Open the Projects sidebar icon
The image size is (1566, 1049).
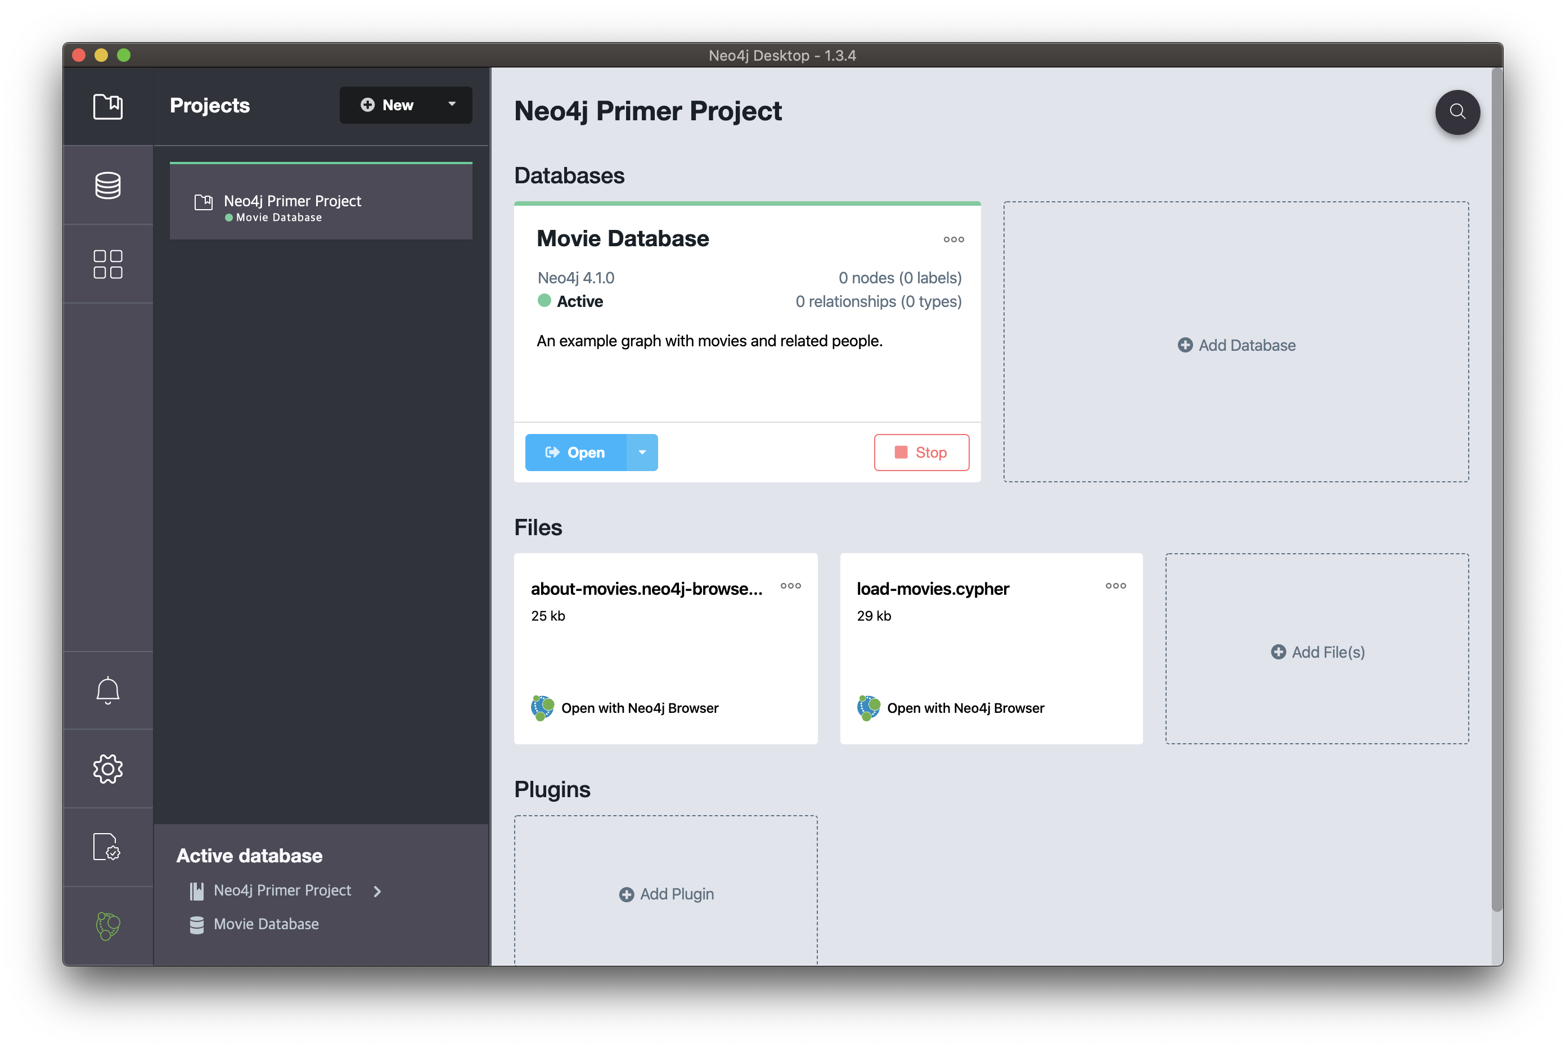(x=108, y=106)
